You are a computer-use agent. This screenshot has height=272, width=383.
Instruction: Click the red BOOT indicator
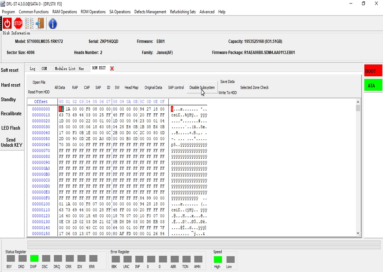pos(372,70)
